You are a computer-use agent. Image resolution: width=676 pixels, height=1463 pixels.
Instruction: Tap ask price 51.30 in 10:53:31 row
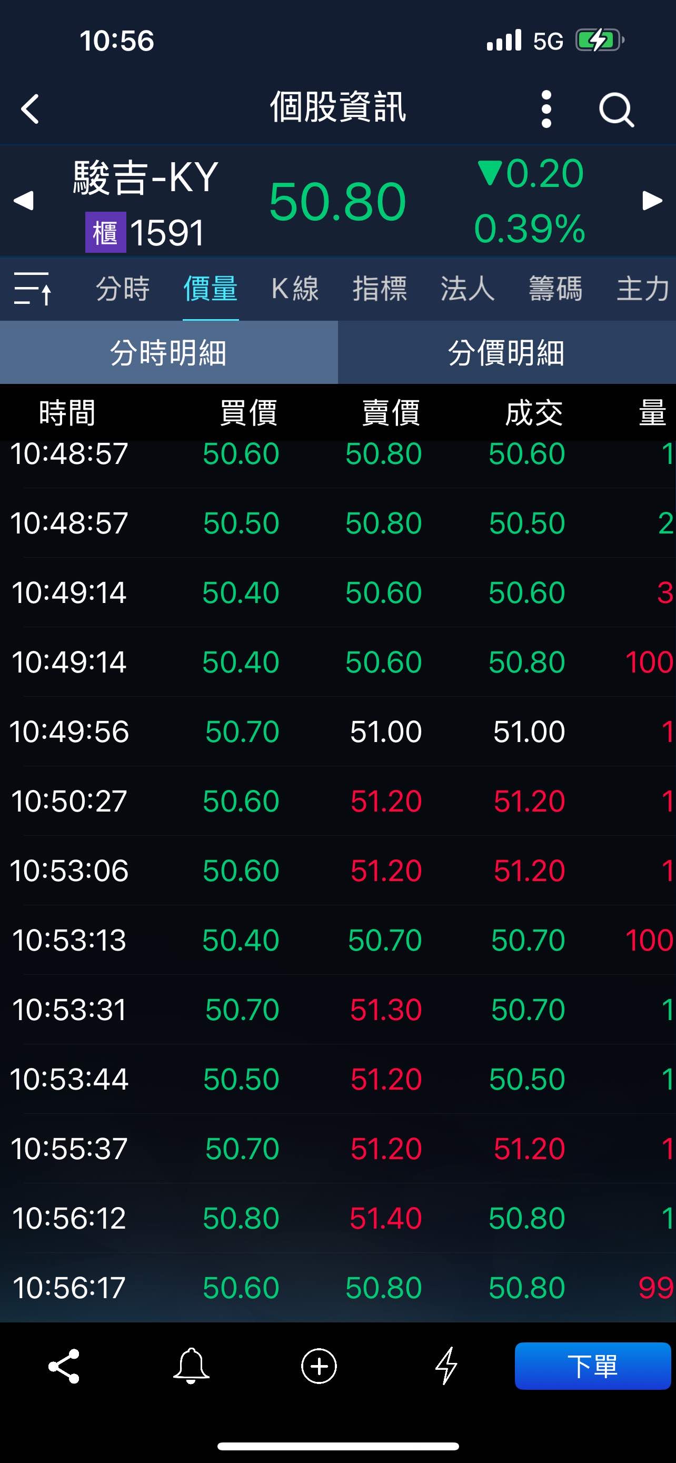[386, 1010]
